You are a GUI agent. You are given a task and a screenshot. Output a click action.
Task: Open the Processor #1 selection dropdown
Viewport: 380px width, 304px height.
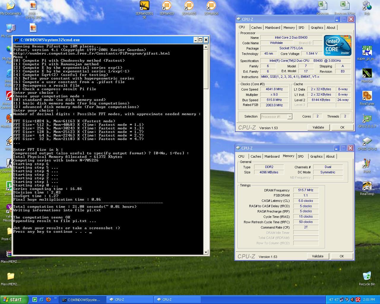point(289,117)
